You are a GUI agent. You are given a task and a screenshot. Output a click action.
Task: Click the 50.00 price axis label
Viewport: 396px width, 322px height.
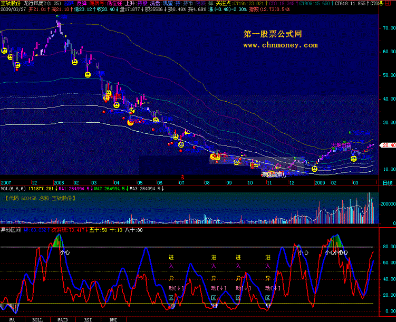pos(389,75)
